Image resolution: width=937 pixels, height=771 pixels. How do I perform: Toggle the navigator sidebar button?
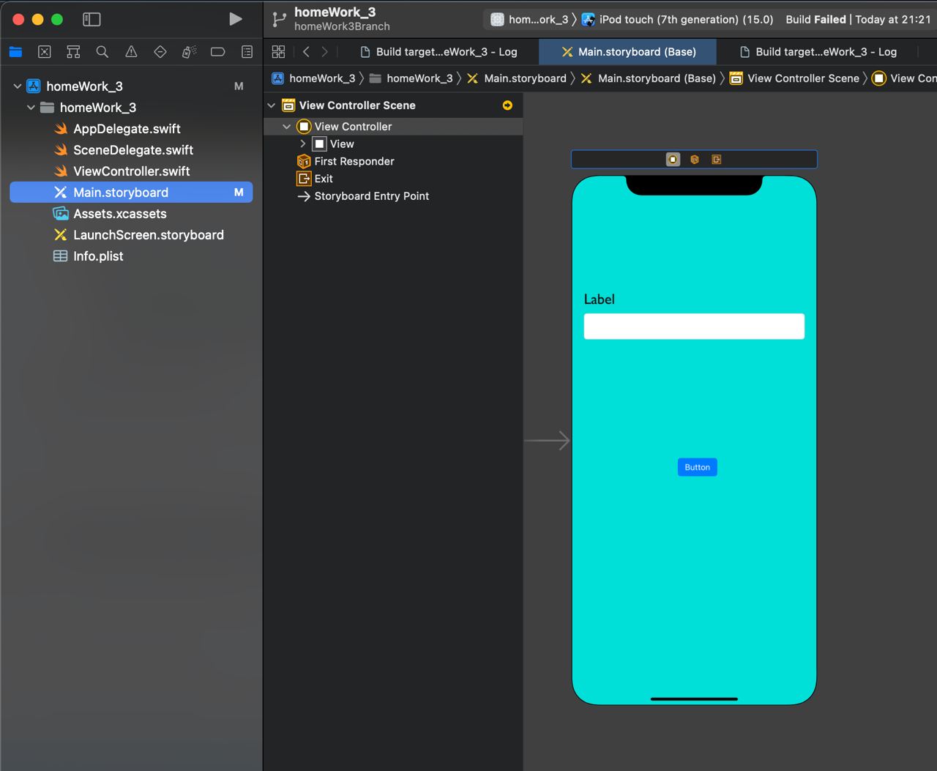[x=92, y=20]
